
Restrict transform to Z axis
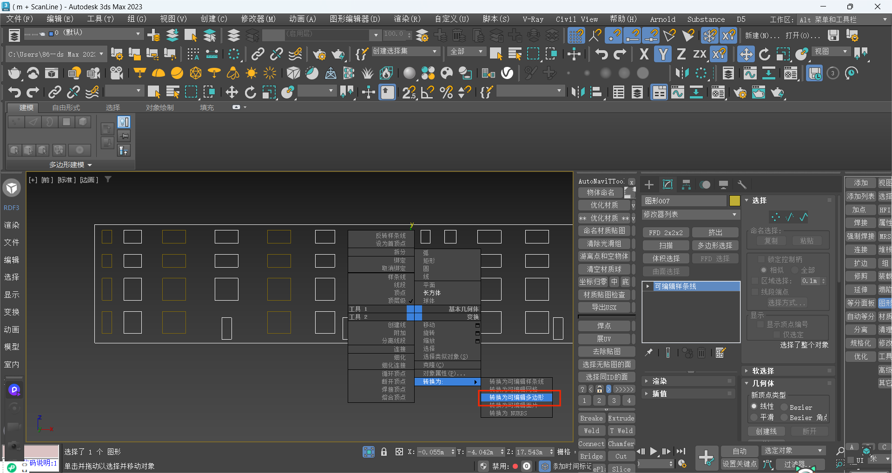click(x=681, y=54)
